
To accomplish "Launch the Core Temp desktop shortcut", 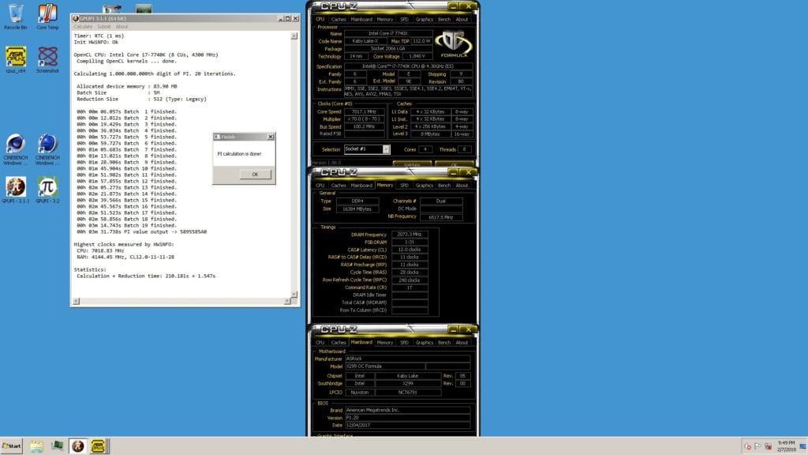I will [x=47, y=16].
